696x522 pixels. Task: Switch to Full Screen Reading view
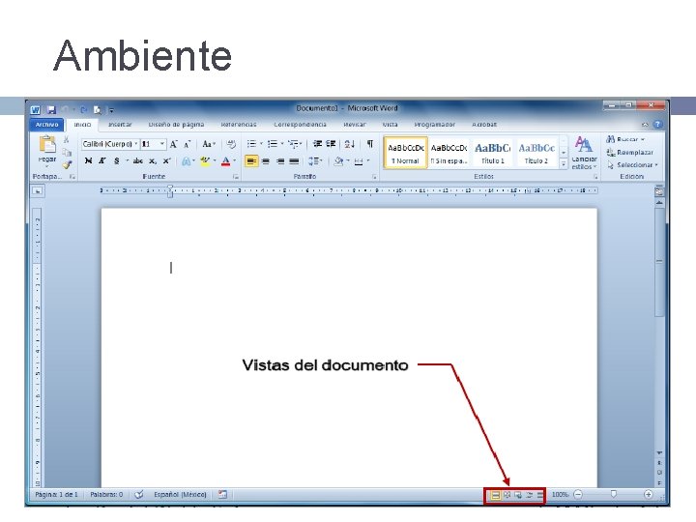[x=507, y=495]
